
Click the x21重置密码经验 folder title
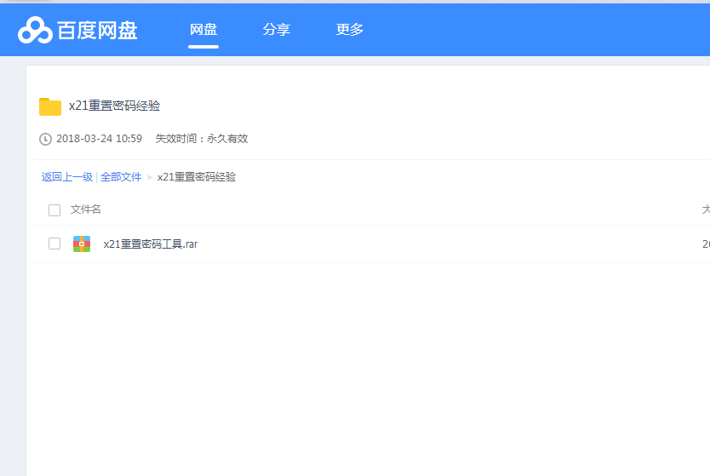pos(115,106)
